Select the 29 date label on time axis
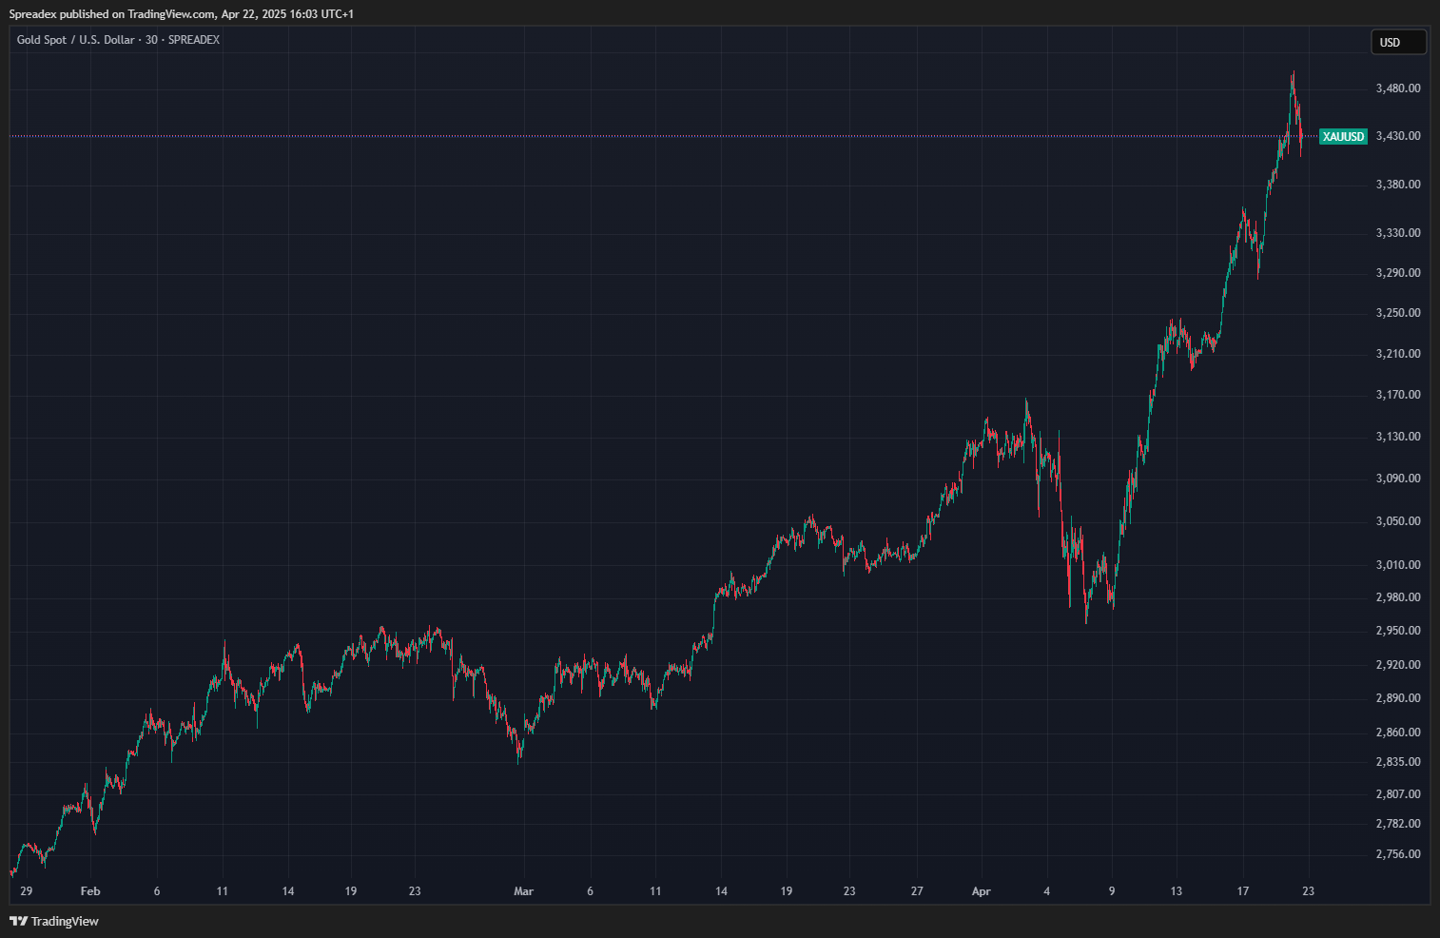This screenshot has height=938, width=1440. [x=26, y=891]
